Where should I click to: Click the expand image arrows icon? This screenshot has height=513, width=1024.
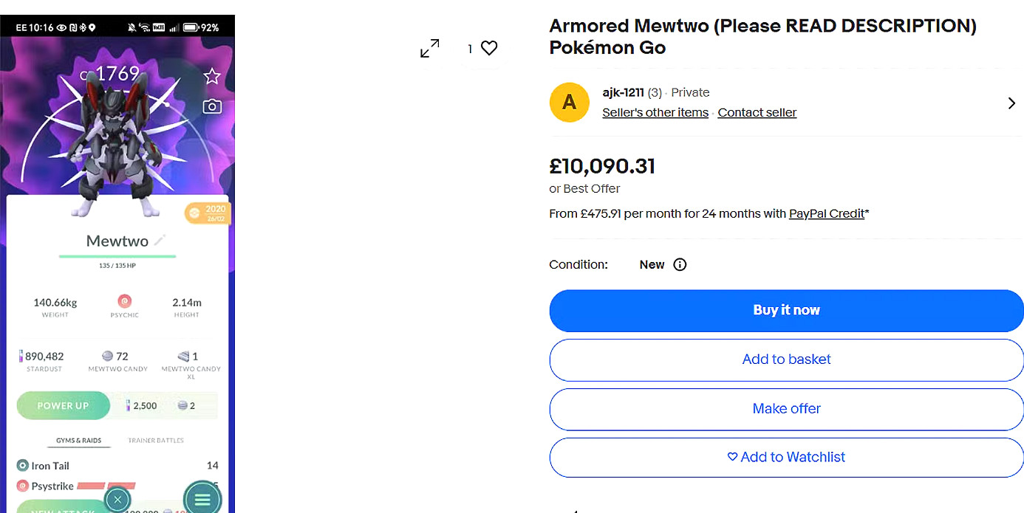coord(429,49)
